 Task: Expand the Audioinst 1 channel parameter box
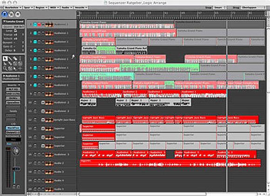[4, 76]
